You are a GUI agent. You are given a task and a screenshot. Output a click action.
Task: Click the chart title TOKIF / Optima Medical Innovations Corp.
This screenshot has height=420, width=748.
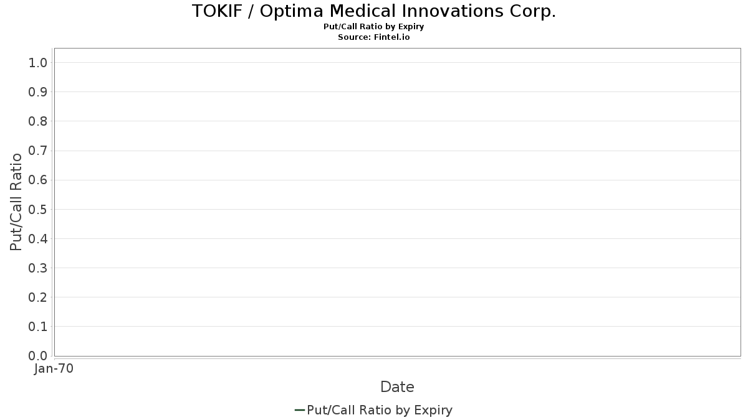[x=374, y=11]
